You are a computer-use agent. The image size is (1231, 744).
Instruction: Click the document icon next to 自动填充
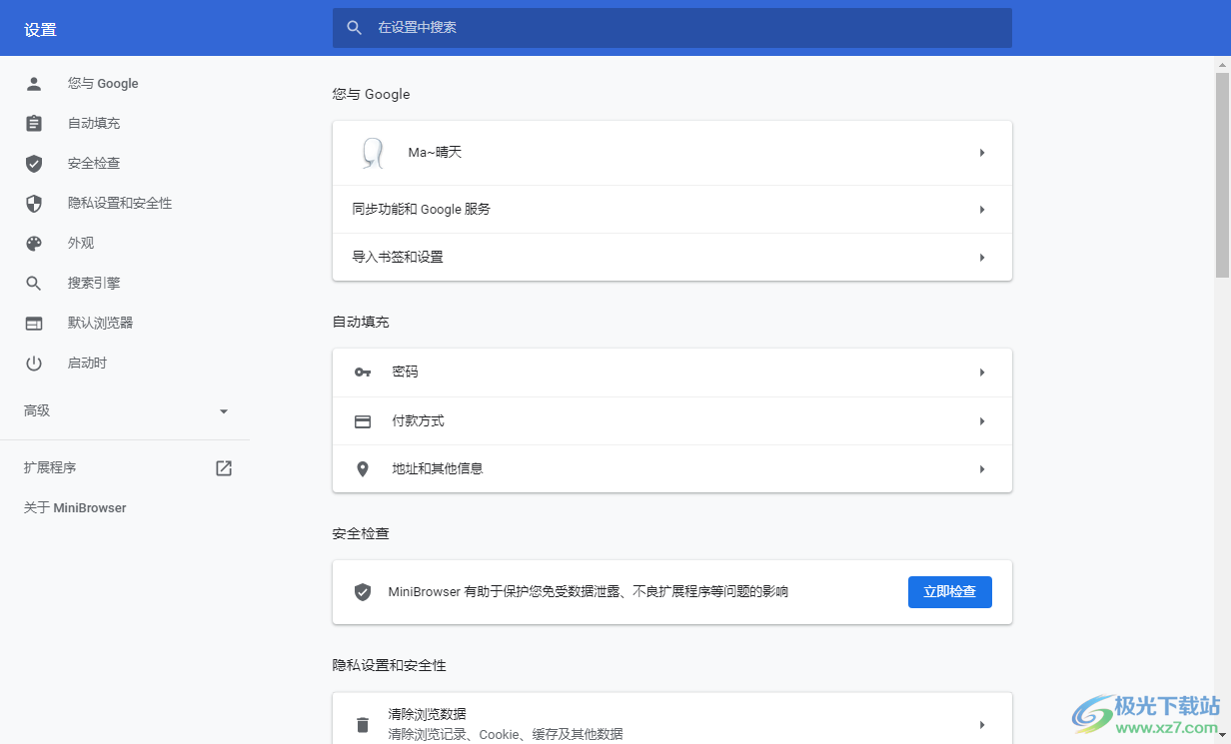[34, 123]
